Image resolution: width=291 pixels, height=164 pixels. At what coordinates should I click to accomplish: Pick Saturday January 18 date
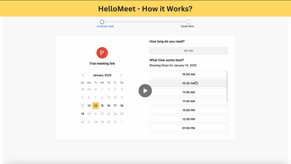[122, 106]
